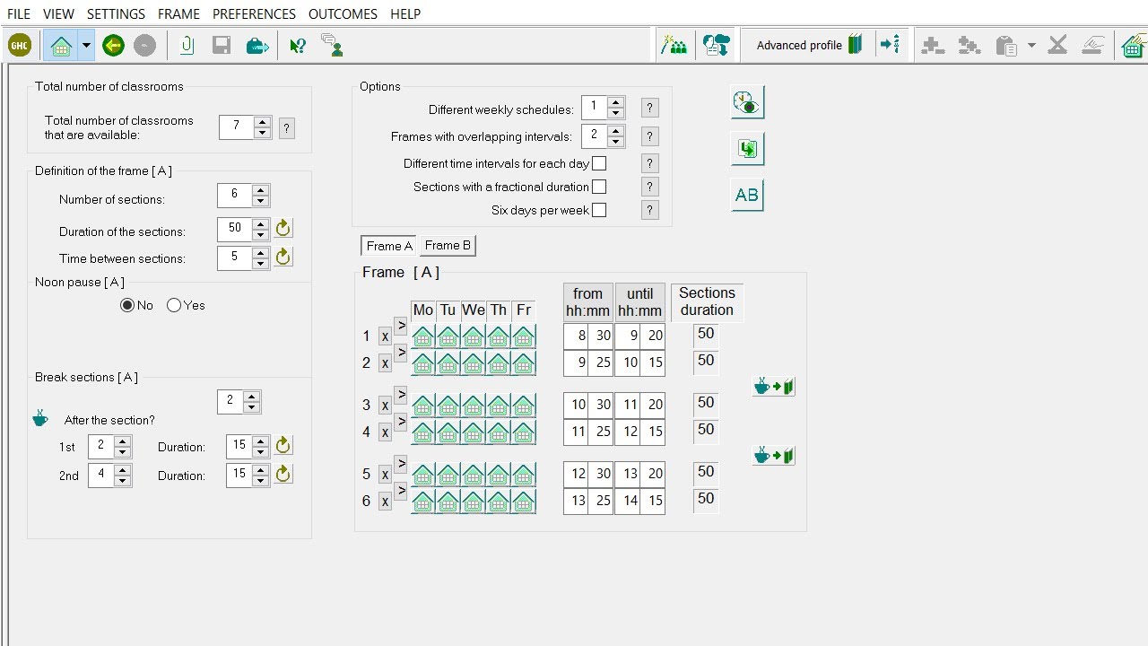Screen dimensions: 1148x646
Task: Click the X delete toolbar icon
Action: coord(1057,45)
